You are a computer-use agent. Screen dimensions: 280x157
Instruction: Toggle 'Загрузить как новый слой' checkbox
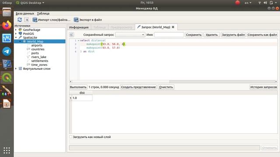[x=71, y=137]
